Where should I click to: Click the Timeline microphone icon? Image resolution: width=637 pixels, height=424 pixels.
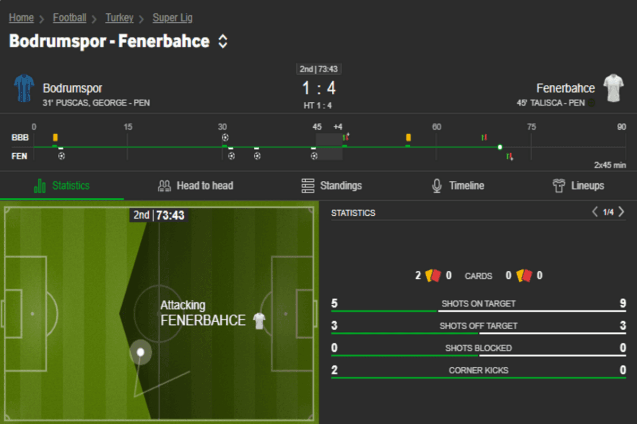[x=437, y=186]
